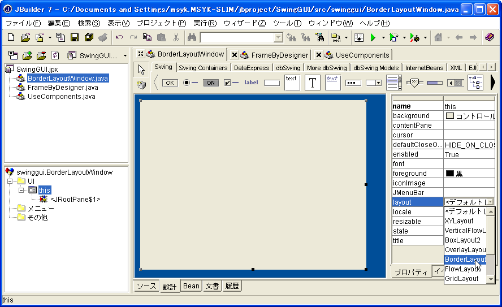
Task: Collapse the 'this' node in structure tree
Action: coord(21,190)
